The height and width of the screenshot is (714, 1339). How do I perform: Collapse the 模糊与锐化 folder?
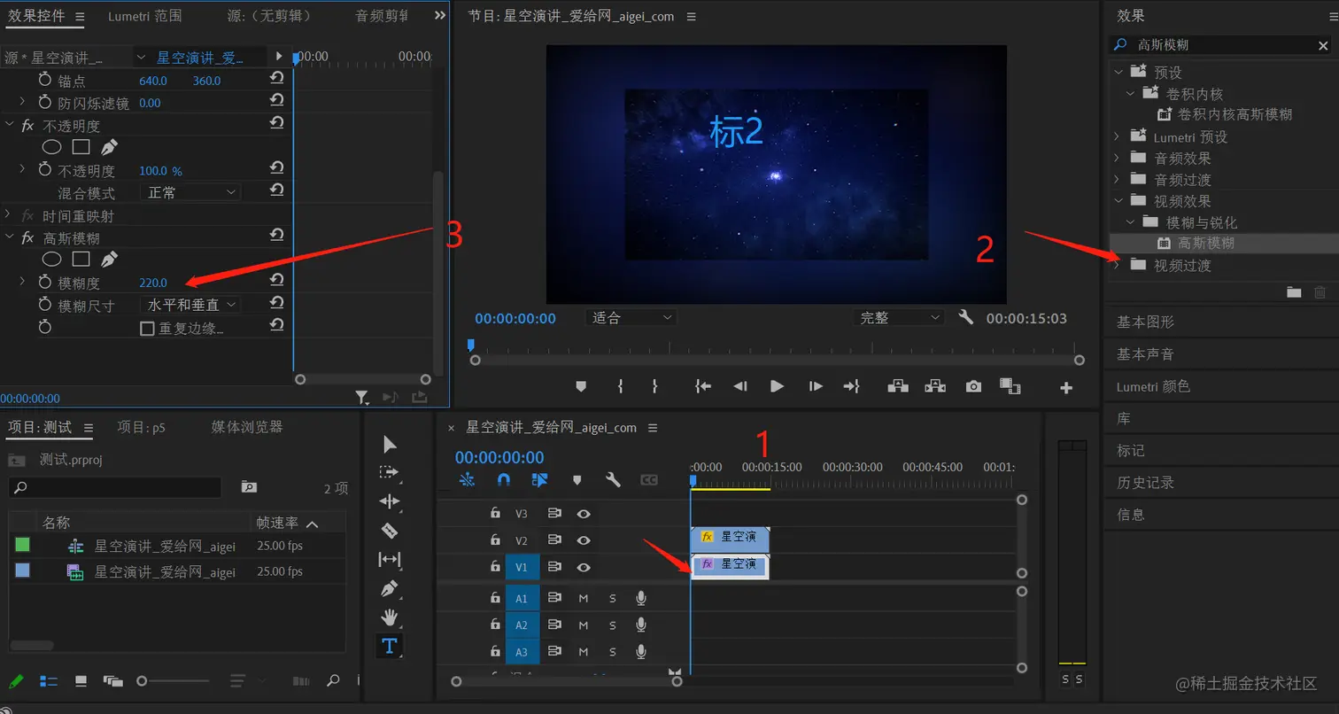click(x=1131, y=221)
